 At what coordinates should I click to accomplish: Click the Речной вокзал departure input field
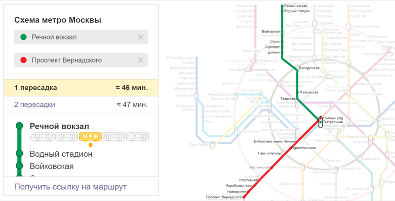pyautogui.click(x=81, y=37)
